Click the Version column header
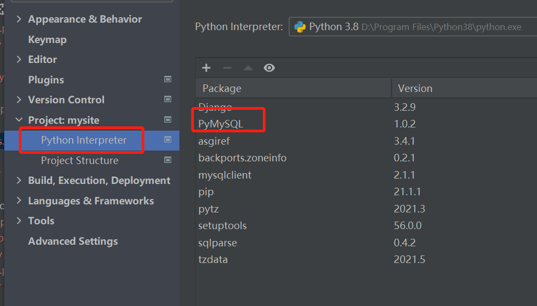 coord(415,88)
